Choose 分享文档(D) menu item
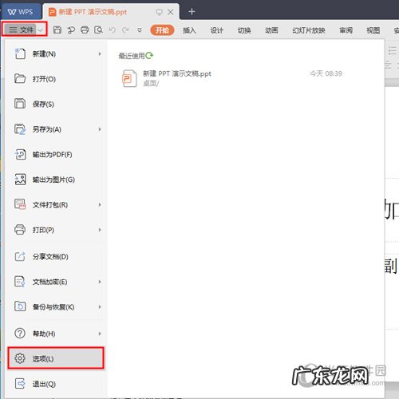399x399 pixels. click(56, 256)
